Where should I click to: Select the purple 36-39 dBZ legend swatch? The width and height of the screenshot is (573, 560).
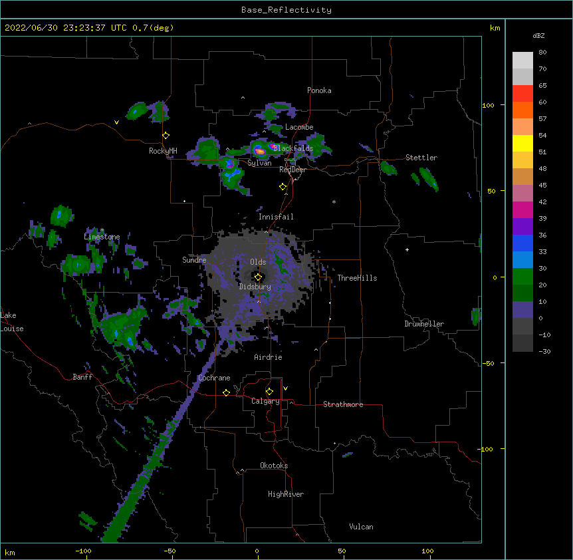pos(522,227)
